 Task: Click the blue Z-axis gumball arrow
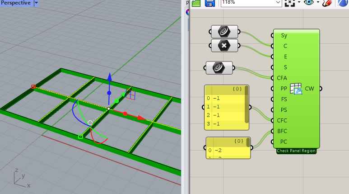tap(110, 77)
